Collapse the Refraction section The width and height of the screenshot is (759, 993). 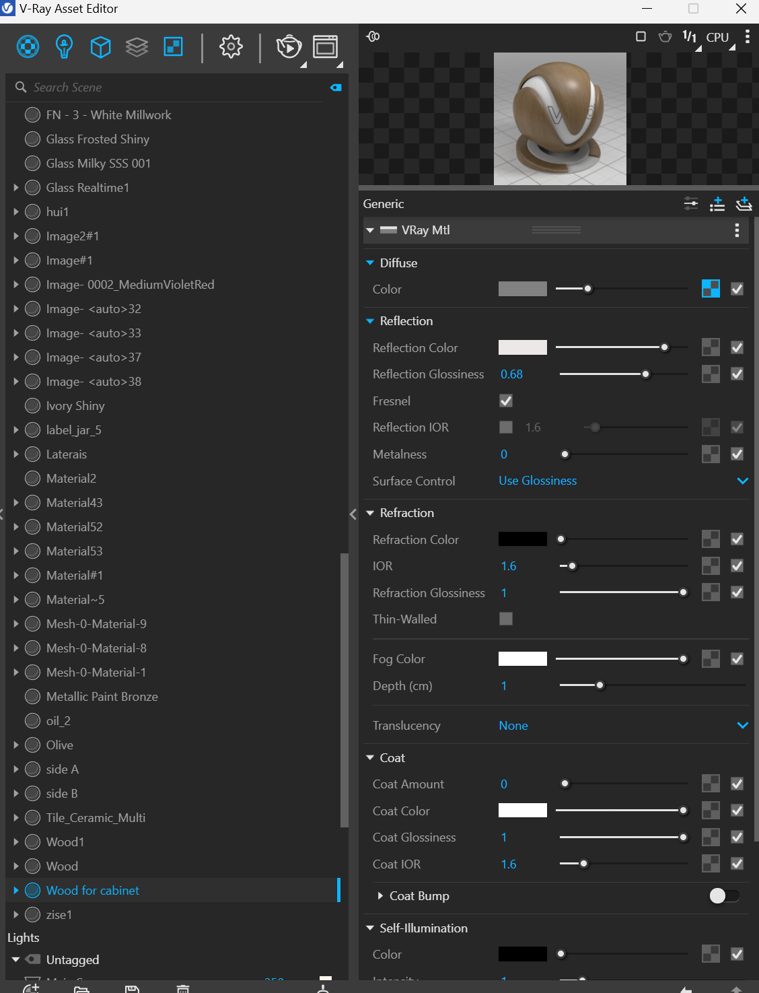coord(370,513)
